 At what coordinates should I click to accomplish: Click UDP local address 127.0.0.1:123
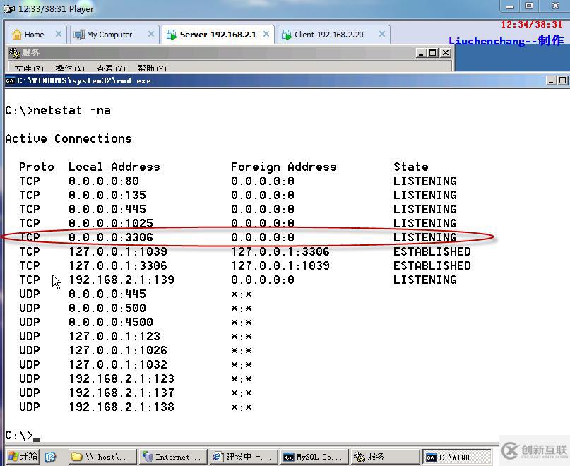(114, 336)
